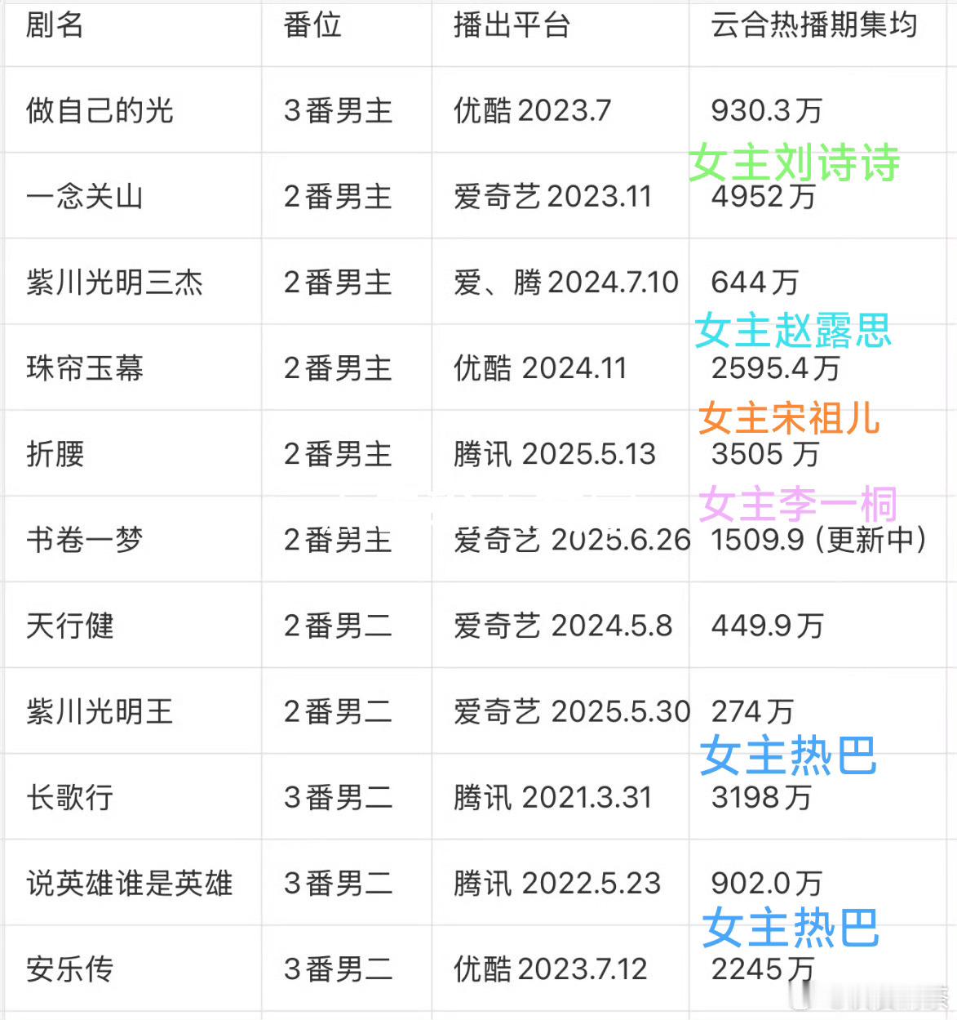Click the 腾讯 2022.5.23 platform cell
957x1020 pixels.
point(557,884)
